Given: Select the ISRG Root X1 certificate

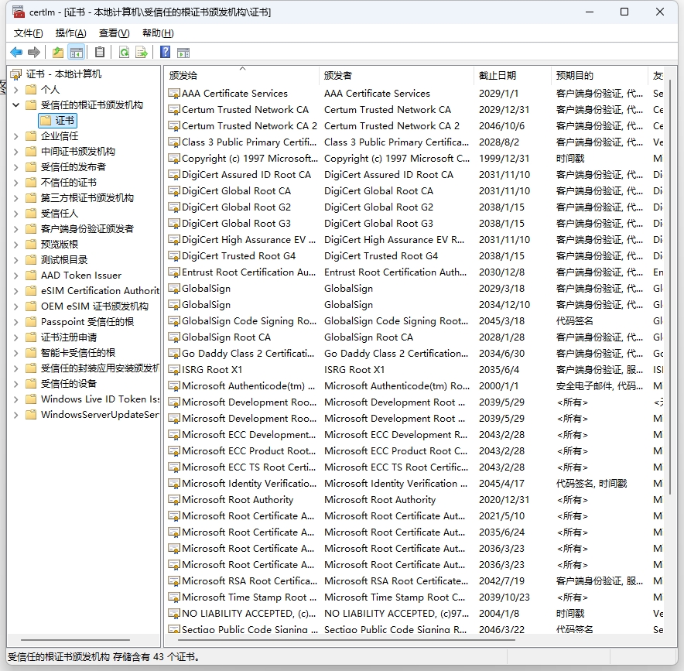Looking at the screenshot, I should (212, 370).
